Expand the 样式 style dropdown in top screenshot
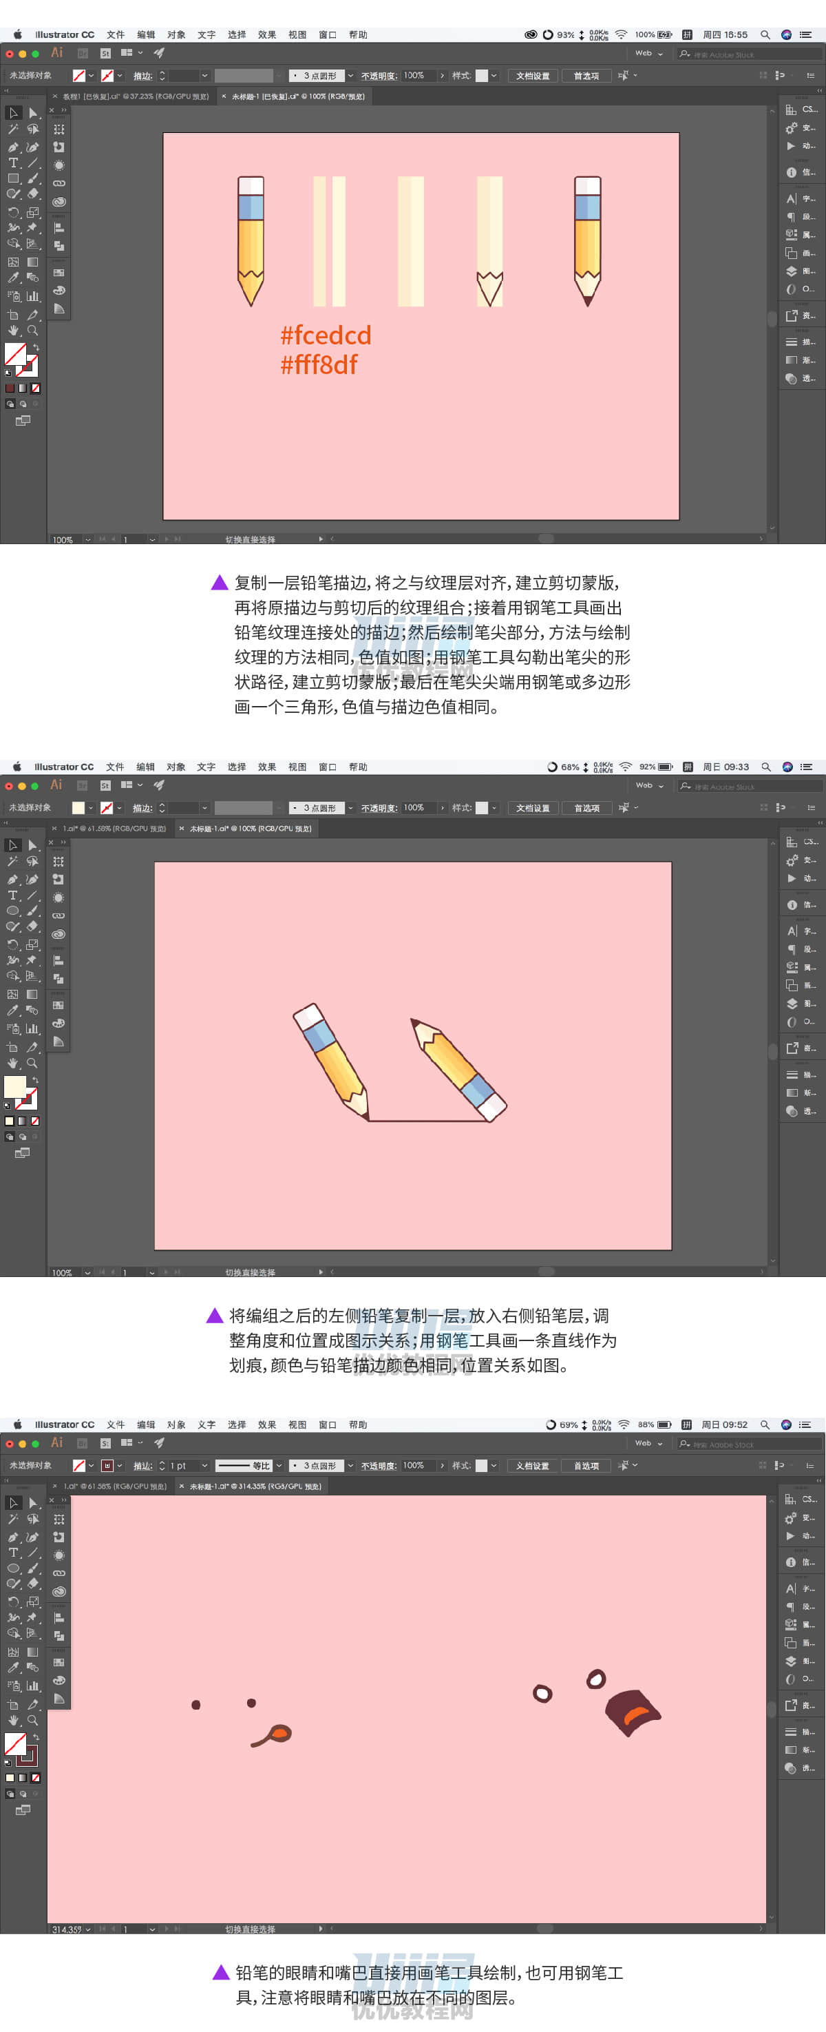This screenshot has width=826, height=2032. click(x=494, y=76)
